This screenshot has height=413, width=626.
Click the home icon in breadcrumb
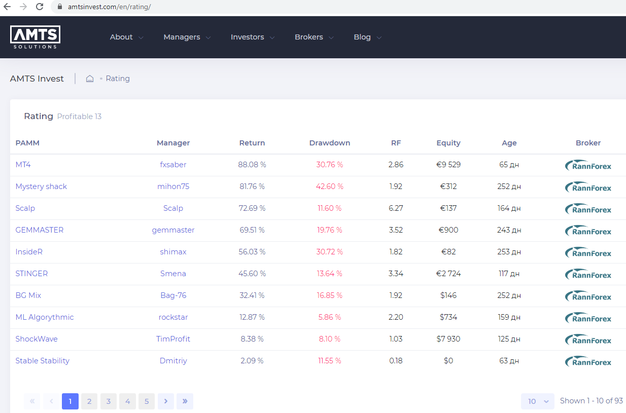90,79
